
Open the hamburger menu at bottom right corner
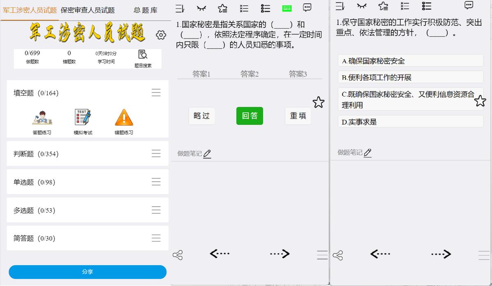coord(483,255)
